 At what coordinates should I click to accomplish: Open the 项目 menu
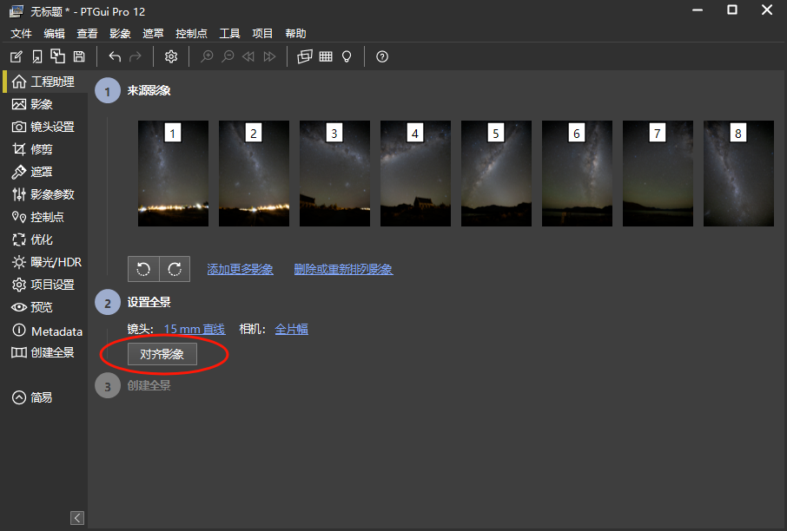[x=262, y=34]
